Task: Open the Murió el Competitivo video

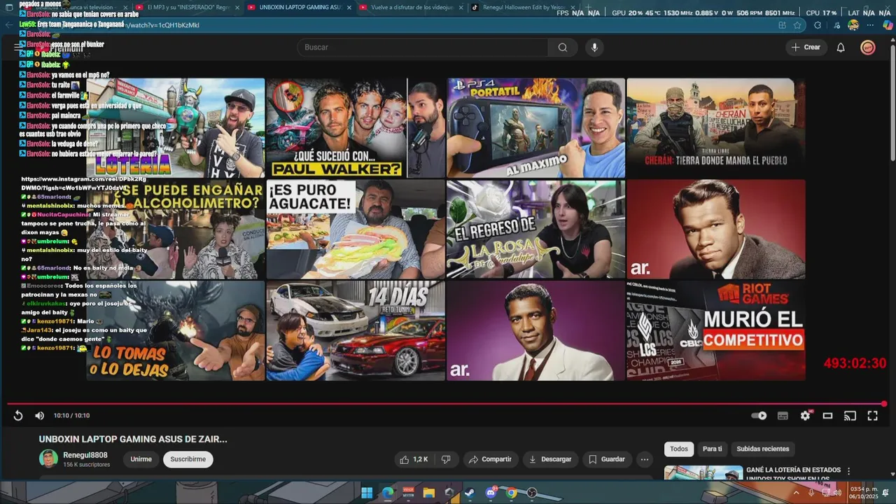Action: point(716,330)
